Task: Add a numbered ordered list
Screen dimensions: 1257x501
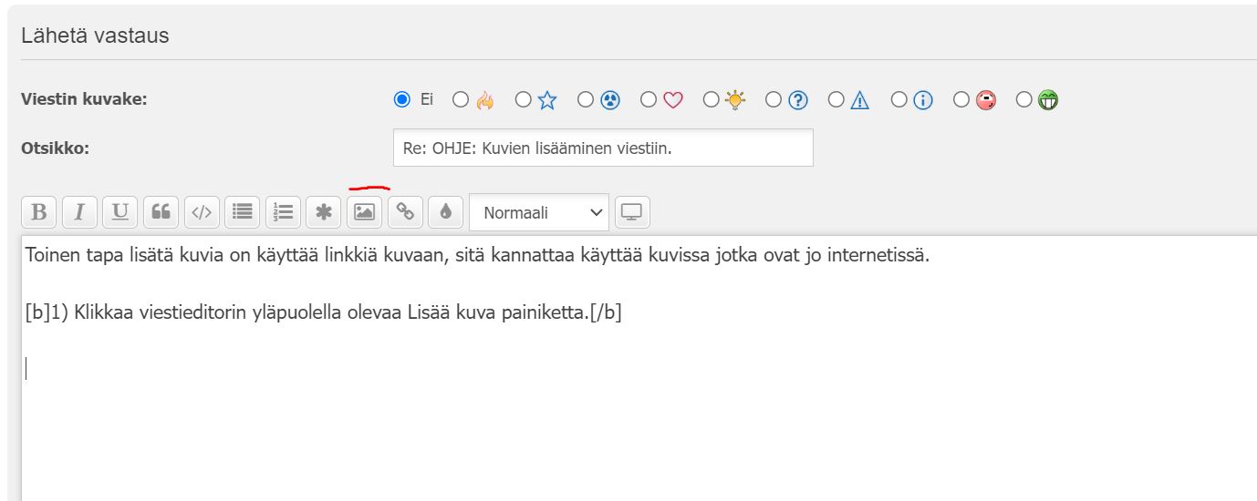Action: 283,212
